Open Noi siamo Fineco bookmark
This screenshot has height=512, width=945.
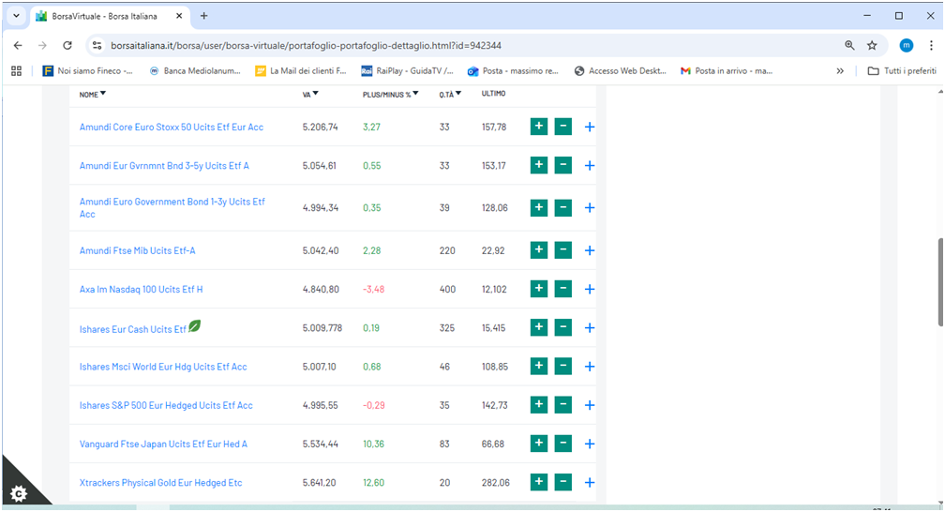click(x=88, y=70)
